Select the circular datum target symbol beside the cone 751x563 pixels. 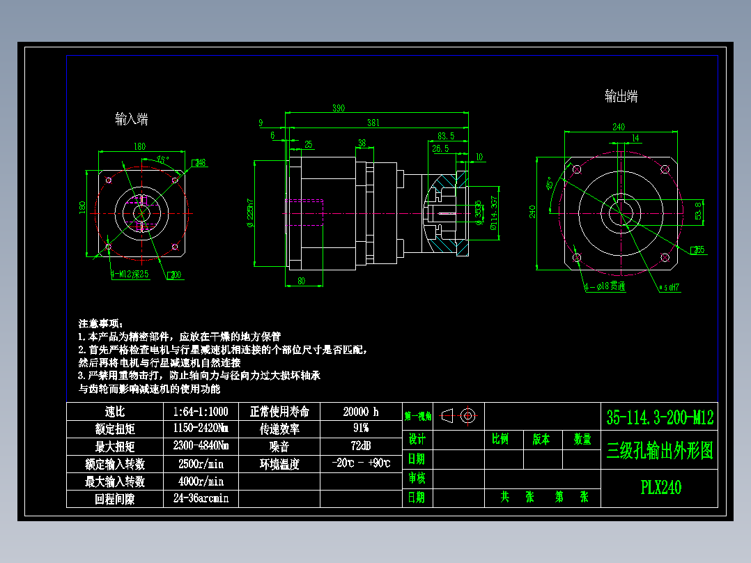[467, 415]
